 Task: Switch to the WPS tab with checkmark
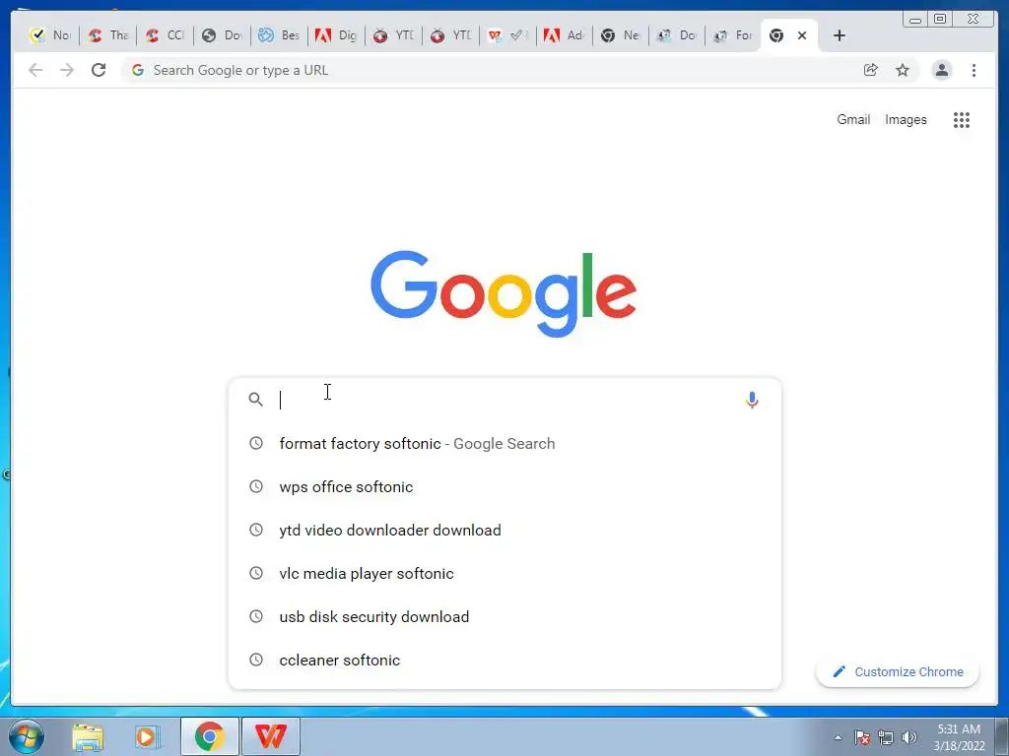click(x=507, y=35)
